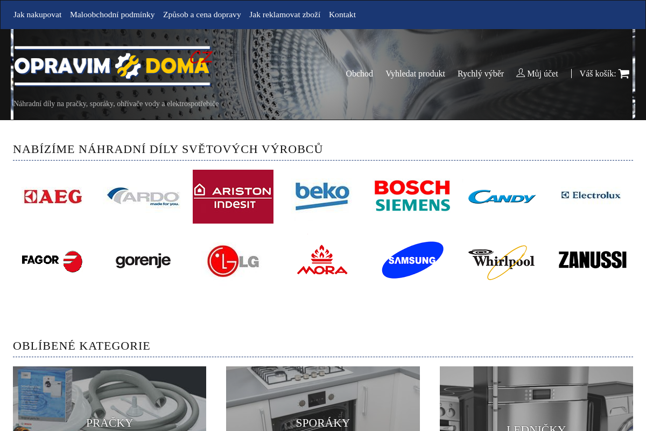Open the Ledničky category tile

coord(536,399)
